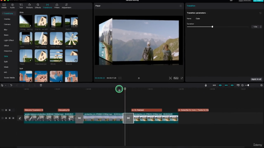Select the Social Media transition category

[9, 78]
